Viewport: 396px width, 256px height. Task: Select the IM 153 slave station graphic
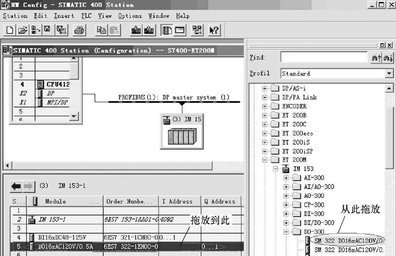[x=182, y=131]
